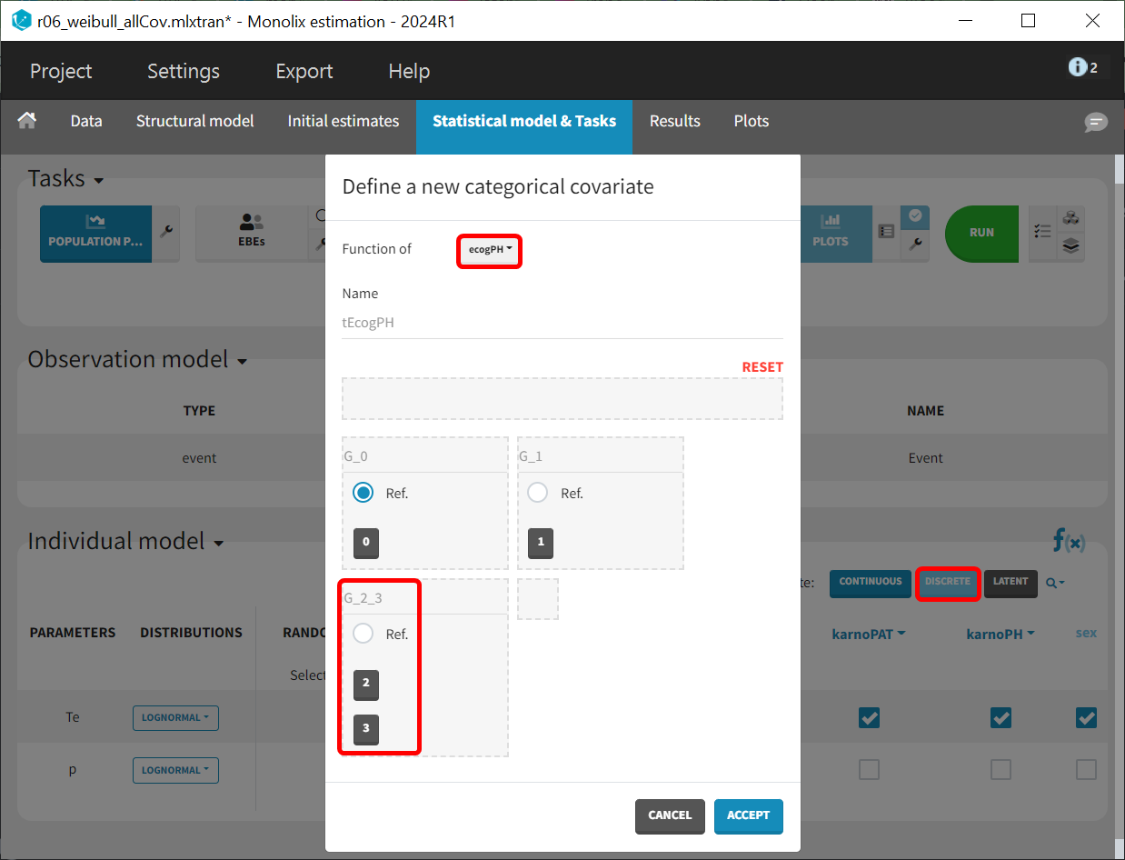The height and width of the screenshot is (860, 1125).
Task: Click the red RESET link
Action: (762, 367)
